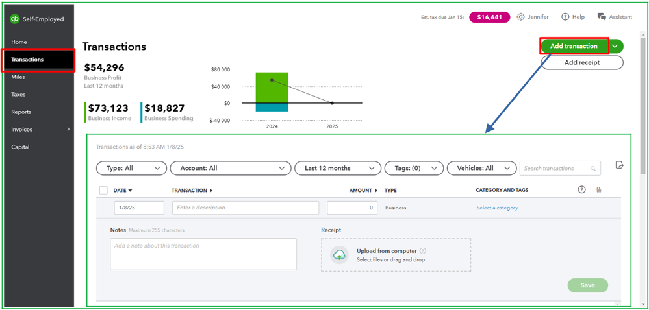Image resolution: width=649 pixels, height=310 pixels.
Task: Click the teal 2024 spending bar
Action: 272,108
